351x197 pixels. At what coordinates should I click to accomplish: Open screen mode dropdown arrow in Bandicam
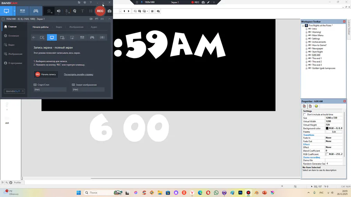(14, 11)
